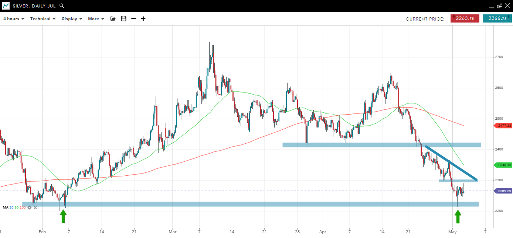
Task: Click the purple 2265.25 current price marker
Action: pos(503,191)
